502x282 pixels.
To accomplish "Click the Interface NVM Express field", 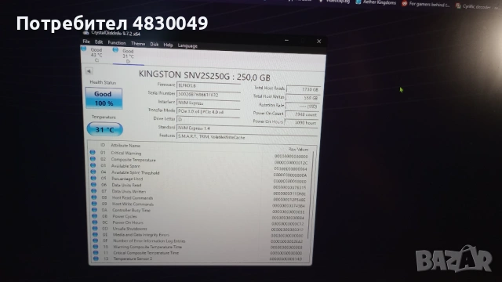I will [x=209, y=103].
